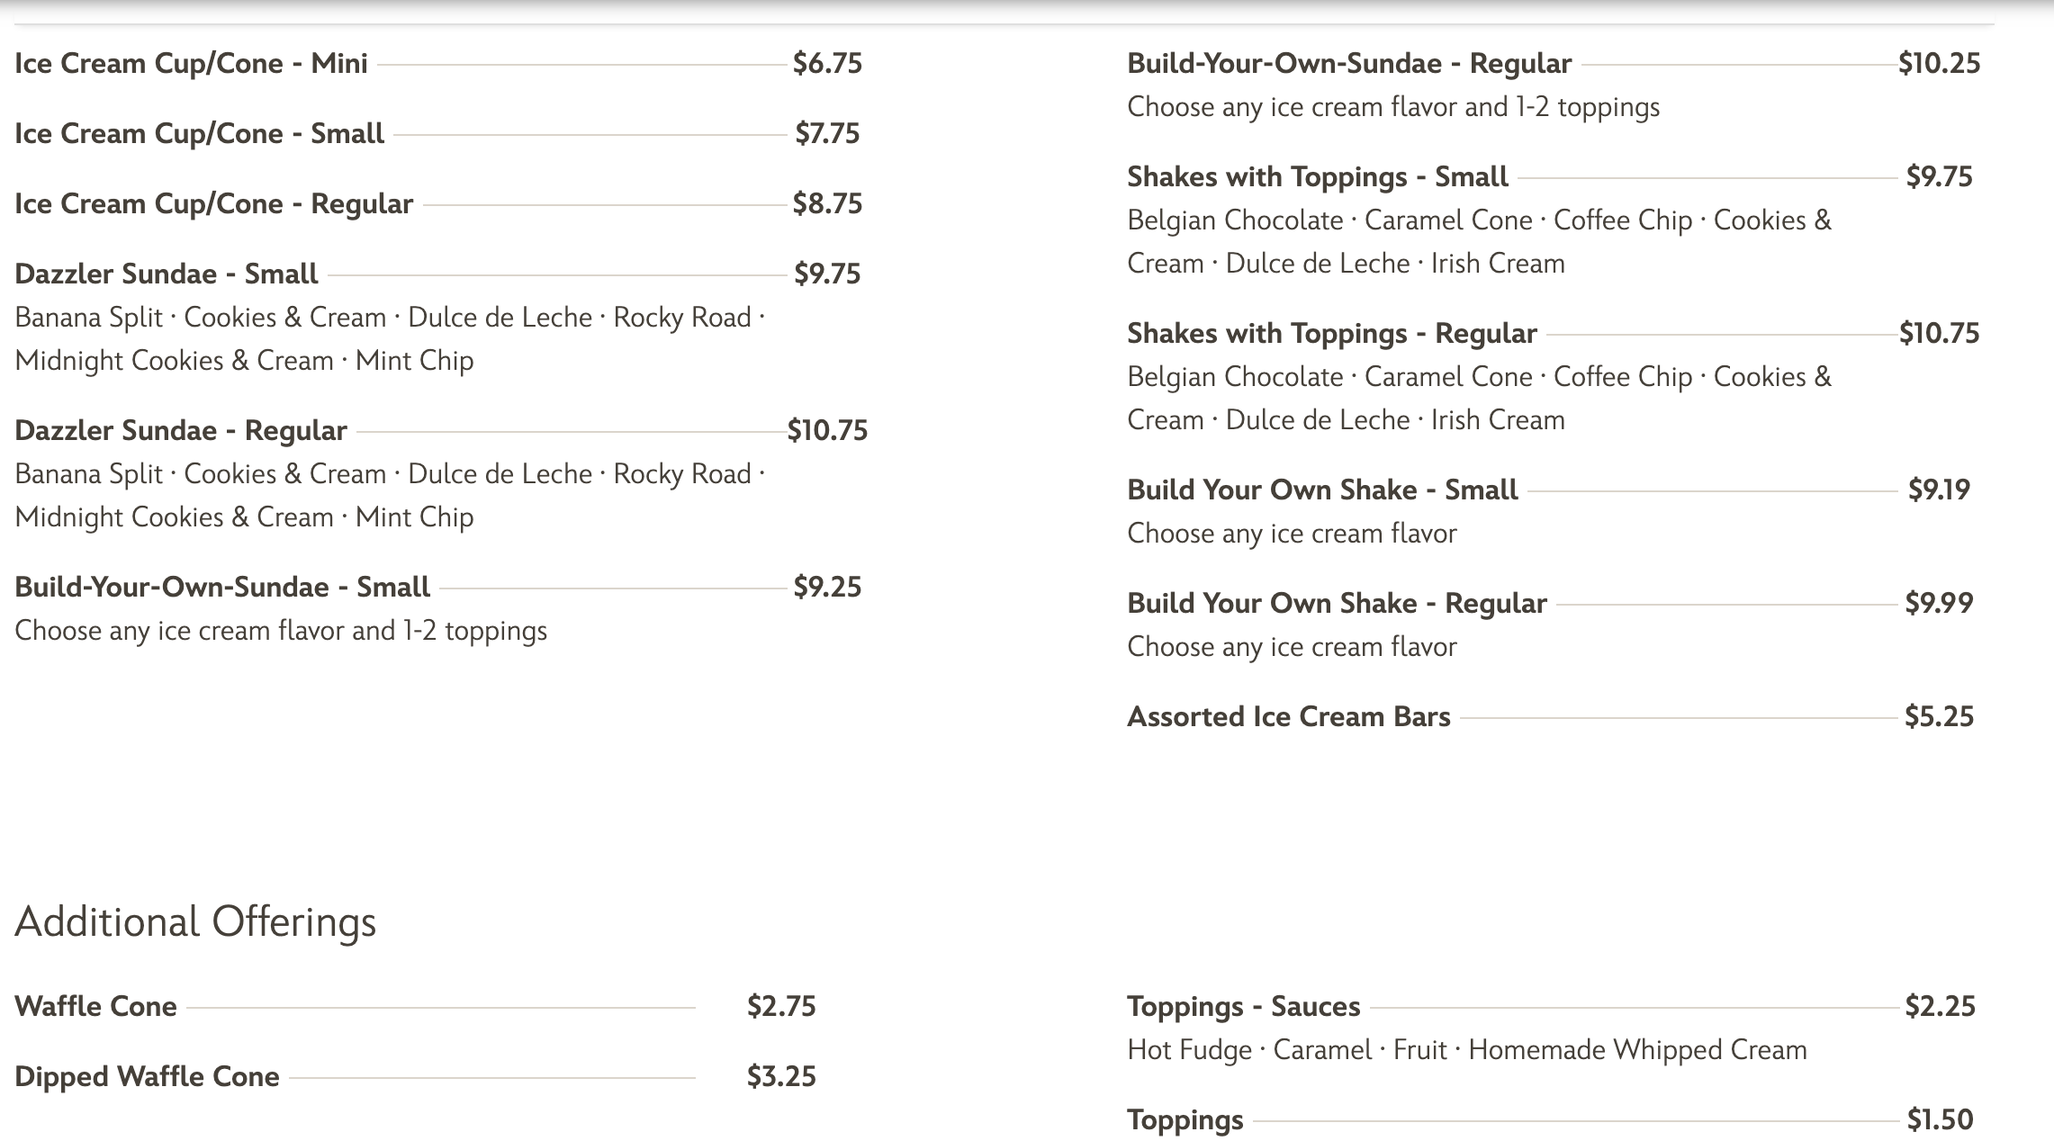Select the Dazzler Sundae - Small heading

point(166,274)
